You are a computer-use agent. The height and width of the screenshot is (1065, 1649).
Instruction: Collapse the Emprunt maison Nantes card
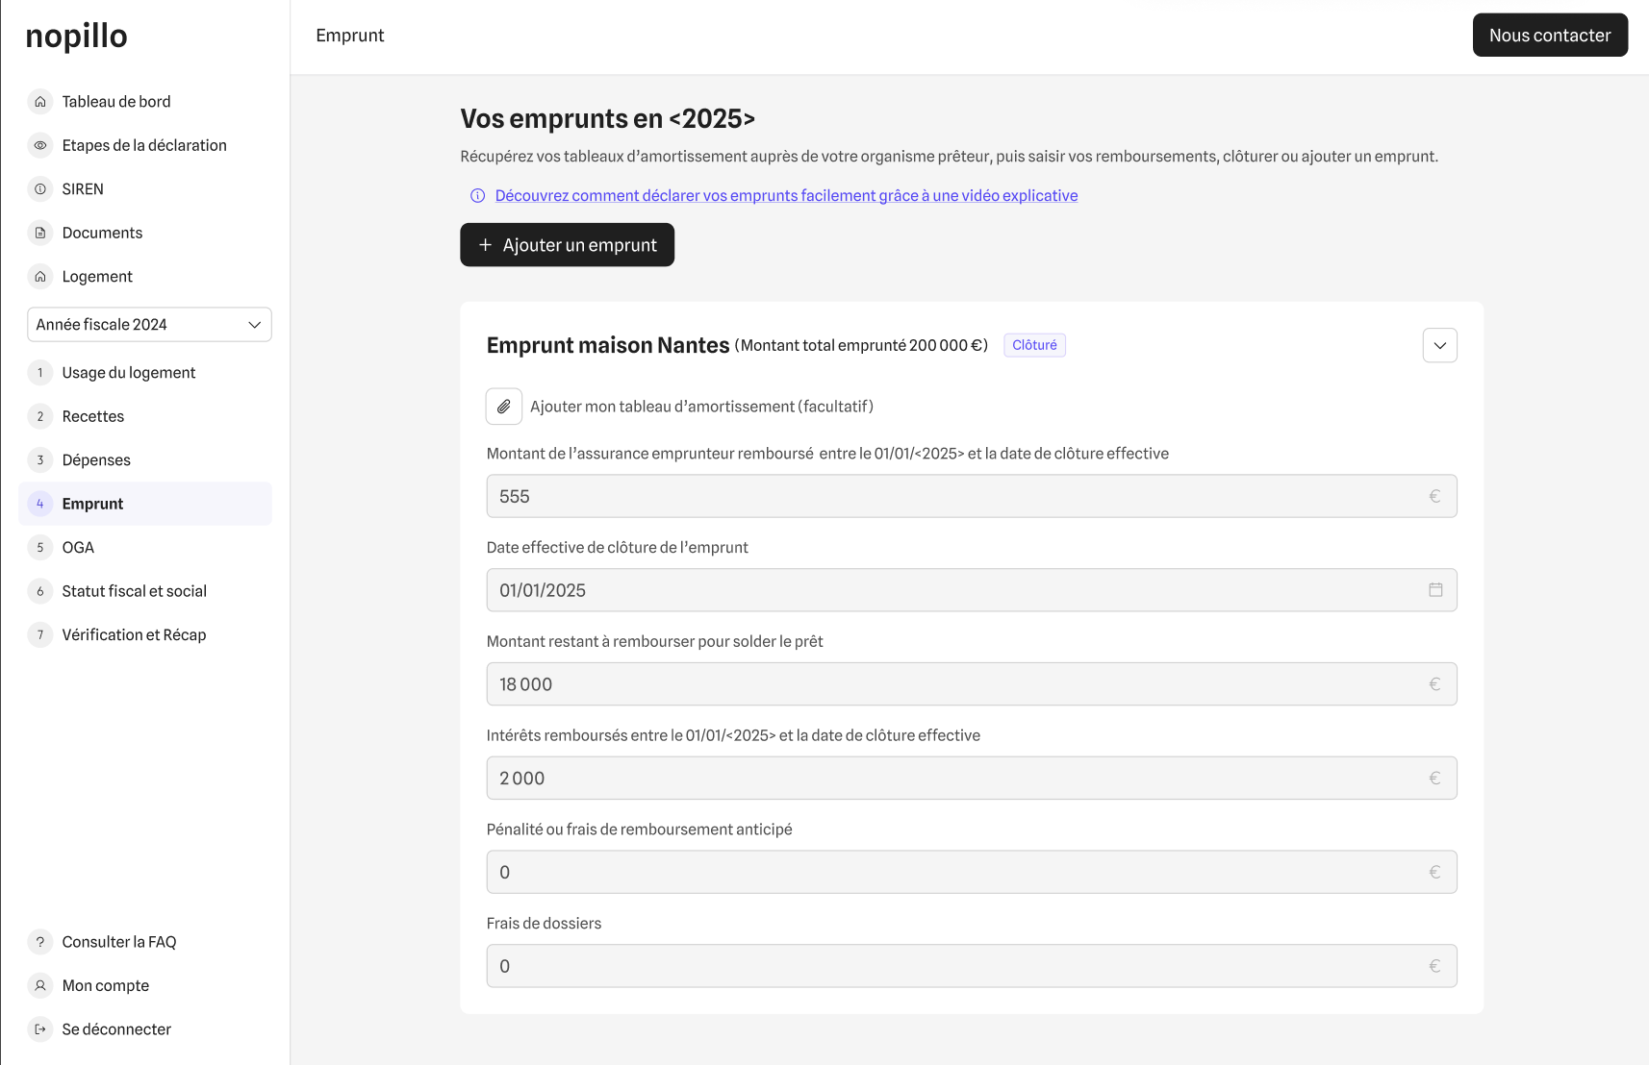1439,346
